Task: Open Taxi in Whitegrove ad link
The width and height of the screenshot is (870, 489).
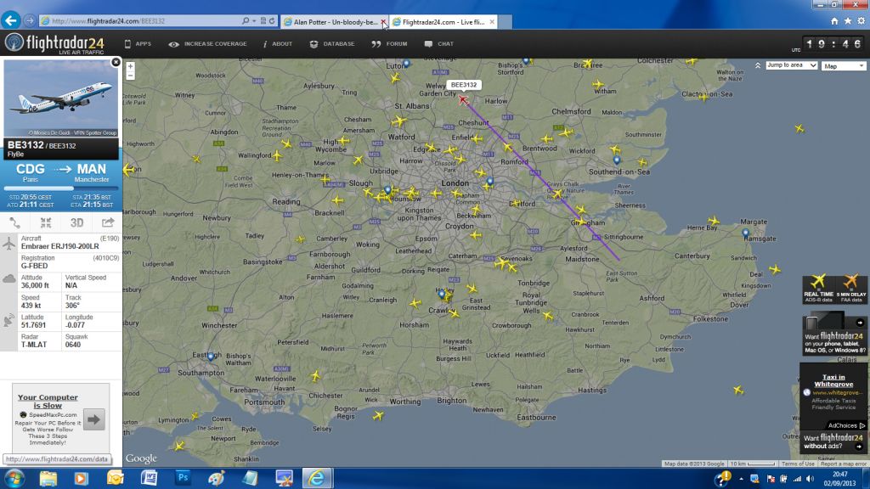Action: tap(833, 380)
